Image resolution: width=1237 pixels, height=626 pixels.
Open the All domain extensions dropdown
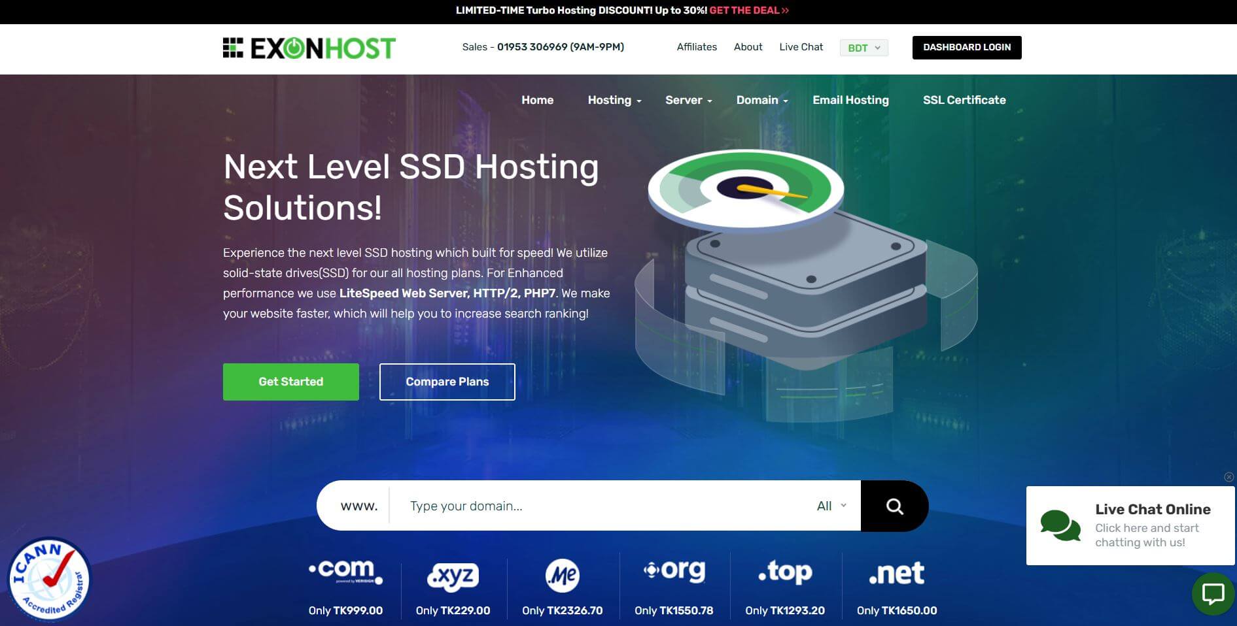pyautogui.click(x=831, y=506)
